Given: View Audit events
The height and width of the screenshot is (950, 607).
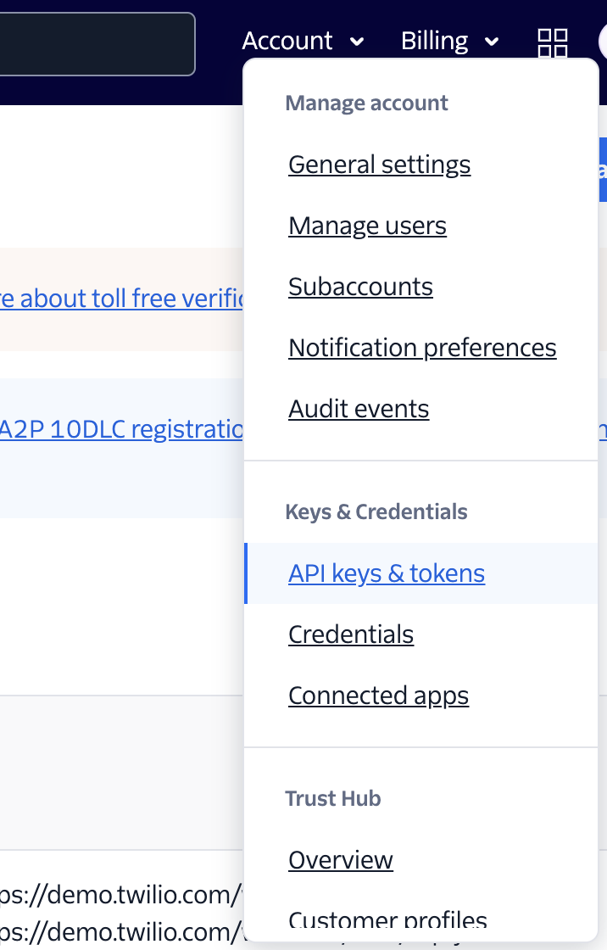Looking at the screenshot, I should [x=359, y=409].
